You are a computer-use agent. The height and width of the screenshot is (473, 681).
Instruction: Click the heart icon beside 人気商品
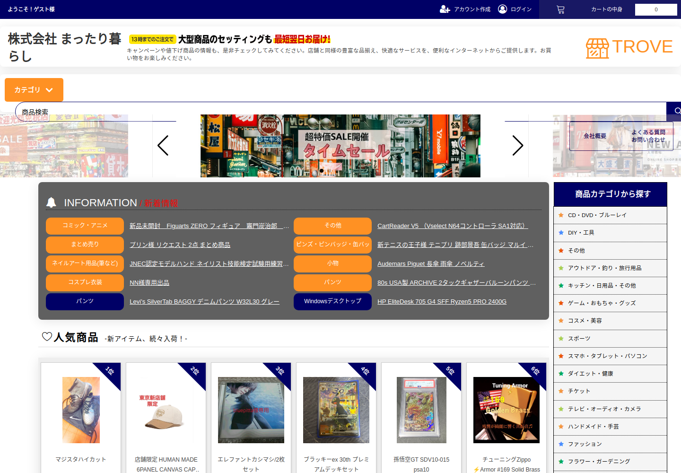coord(47,336)
